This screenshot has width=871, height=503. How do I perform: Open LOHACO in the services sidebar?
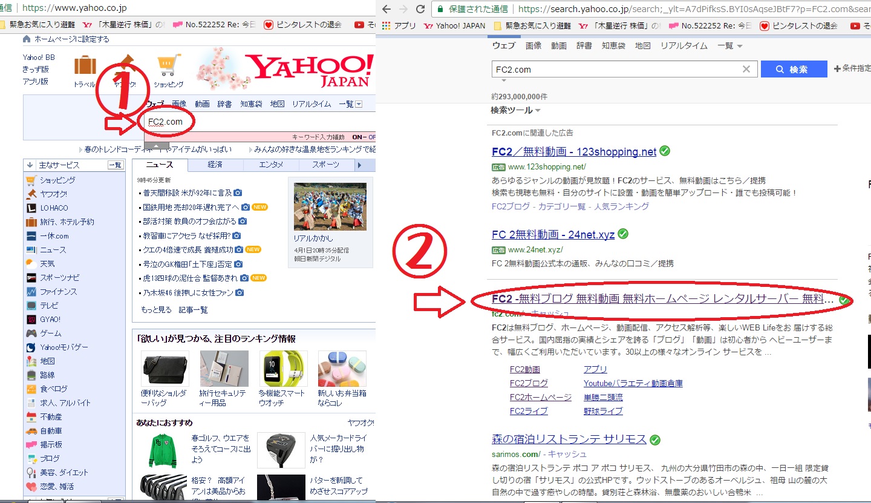54,208
